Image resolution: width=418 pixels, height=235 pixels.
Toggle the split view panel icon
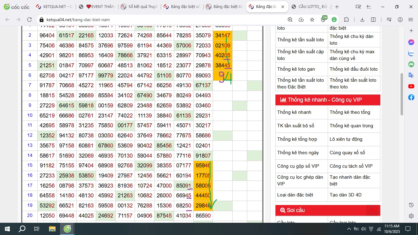[x=373, y=20]
